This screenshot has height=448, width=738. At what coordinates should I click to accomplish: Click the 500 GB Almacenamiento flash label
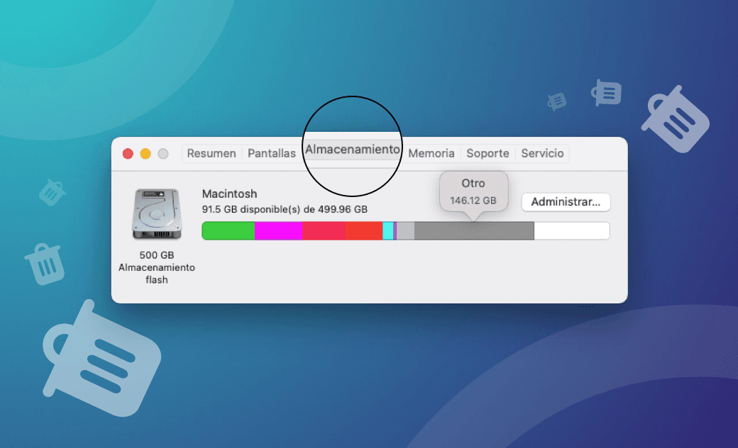click(x=156, y=262)
